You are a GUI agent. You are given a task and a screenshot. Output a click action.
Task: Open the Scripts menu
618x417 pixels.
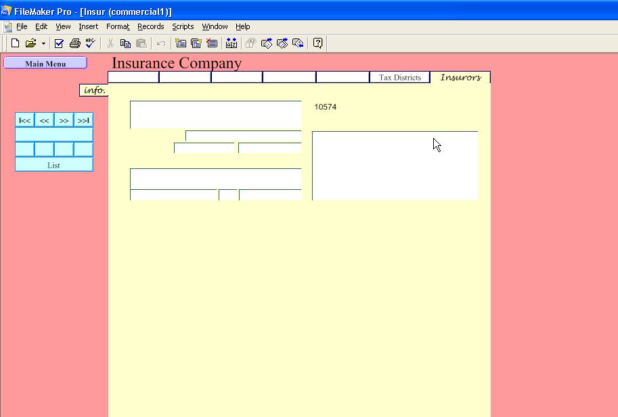[183, 26]
